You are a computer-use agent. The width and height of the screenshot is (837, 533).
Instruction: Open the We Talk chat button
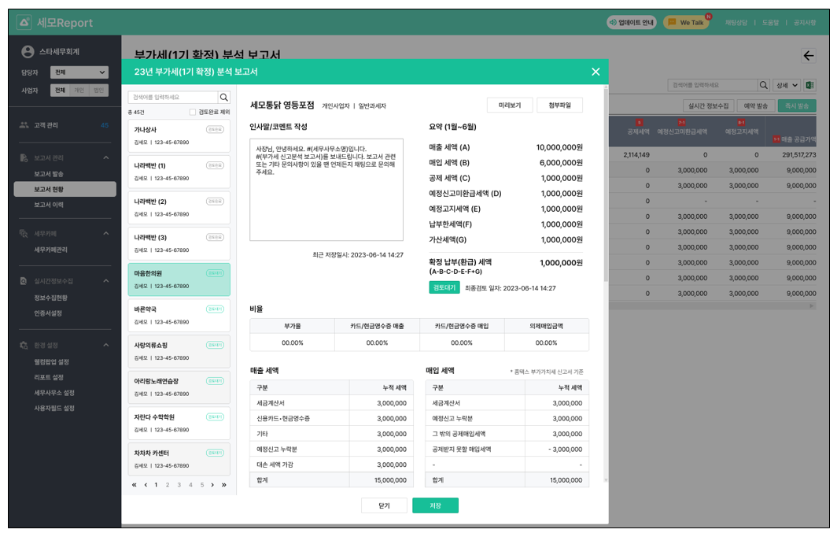tap(685, 22)
